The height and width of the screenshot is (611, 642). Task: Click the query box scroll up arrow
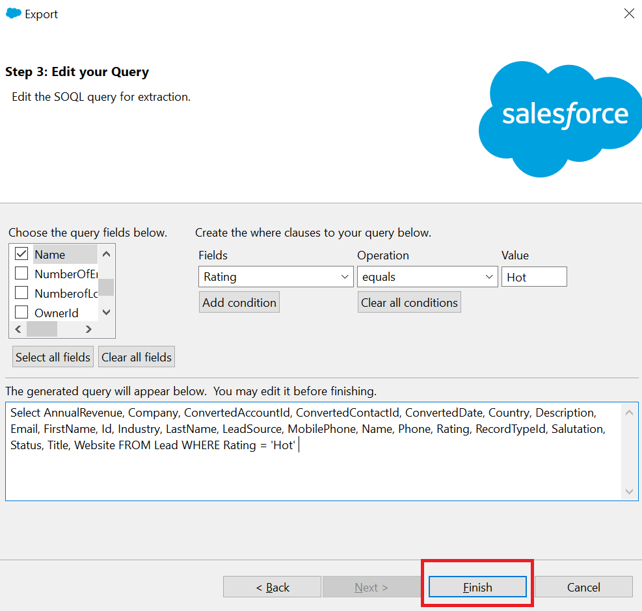(x=629, y=413)
